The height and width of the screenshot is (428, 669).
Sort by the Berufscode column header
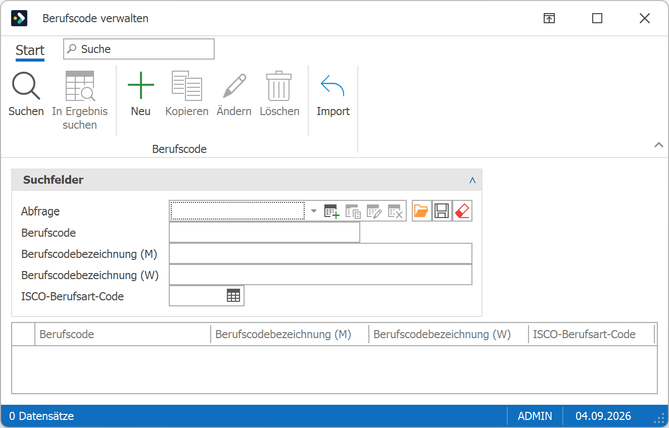[123, 334]
